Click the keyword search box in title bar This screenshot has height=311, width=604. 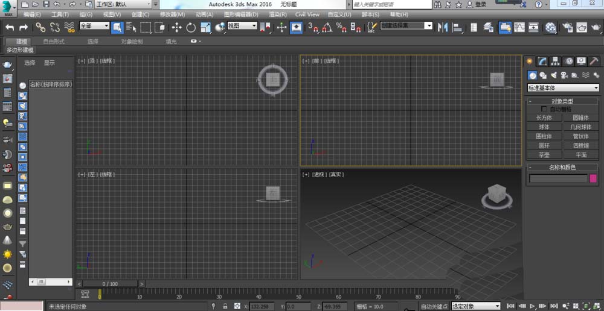pyautogui.click(x=392, y=4)
